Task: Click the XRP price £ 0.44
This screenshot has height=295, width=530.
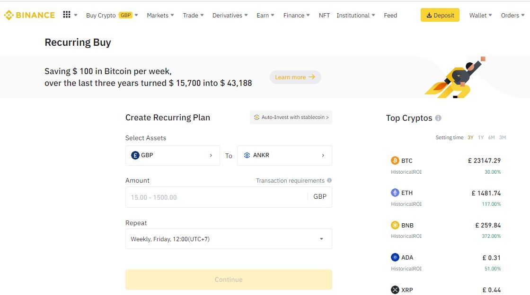Action: [x=492, y=290]
